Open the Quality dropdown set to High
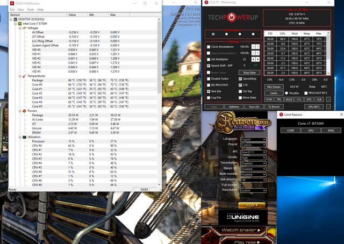The height and width of the screenshot is (244, 344). click(x=253, y=158)
